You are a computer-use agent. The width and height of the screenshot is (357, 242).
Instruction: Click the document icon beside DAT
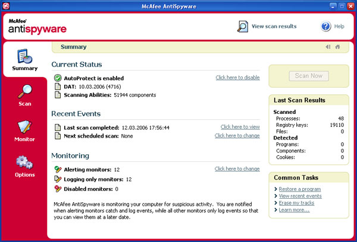click(58, 87)
